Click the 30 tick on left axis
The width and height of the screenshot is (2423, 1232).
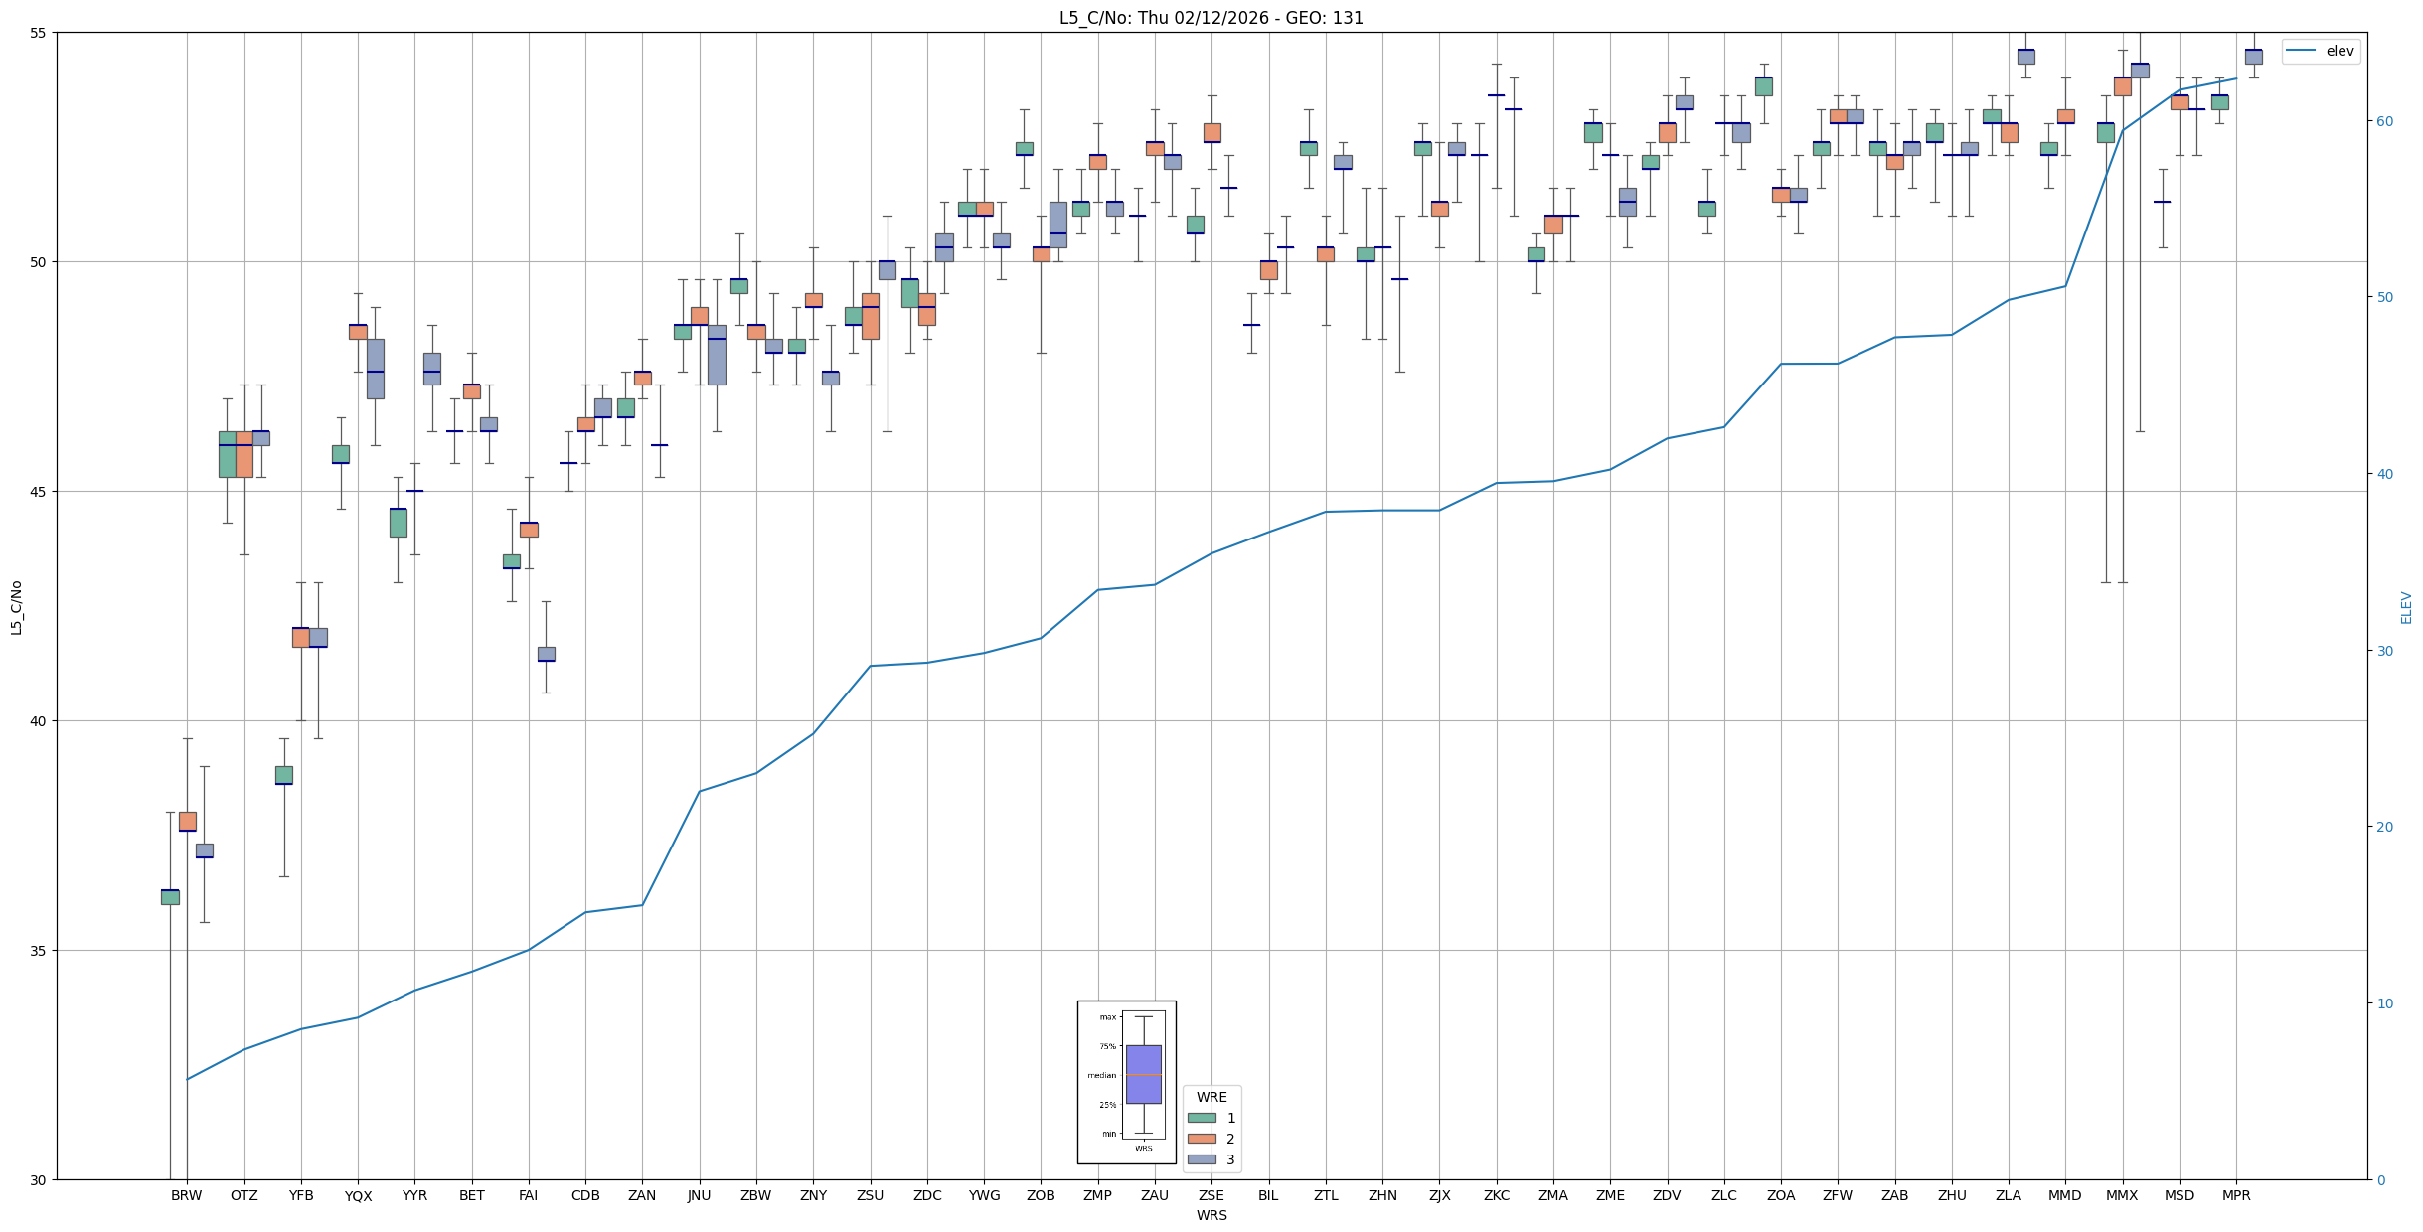coord(40,1179)
